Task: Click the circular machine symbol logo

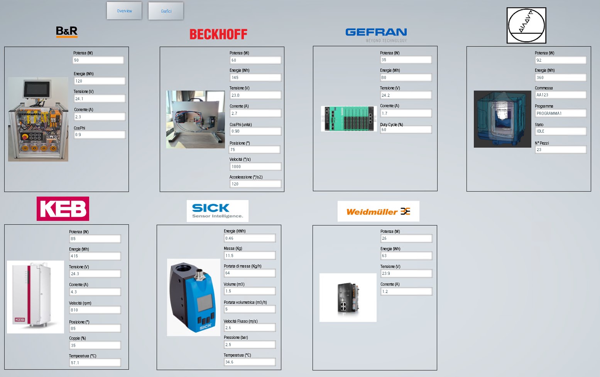Action: (526, 25)
